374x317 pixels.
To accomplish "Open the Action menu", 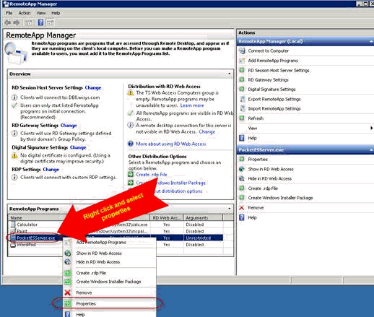I will pyautogui.click(x=25, y=13).
